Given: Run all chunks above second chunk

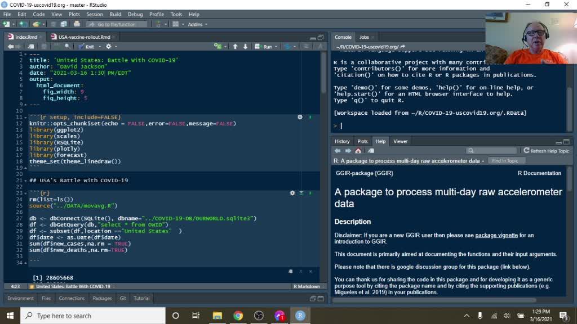Looking at the screenshot, I should (301, 193).
